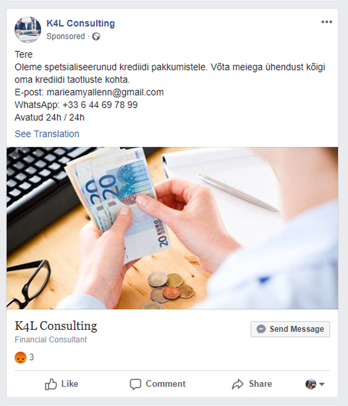Click See Translation under the post text
Image resolution: width=348 pixels, height=406 pixels.
click(x=47, y=134)
